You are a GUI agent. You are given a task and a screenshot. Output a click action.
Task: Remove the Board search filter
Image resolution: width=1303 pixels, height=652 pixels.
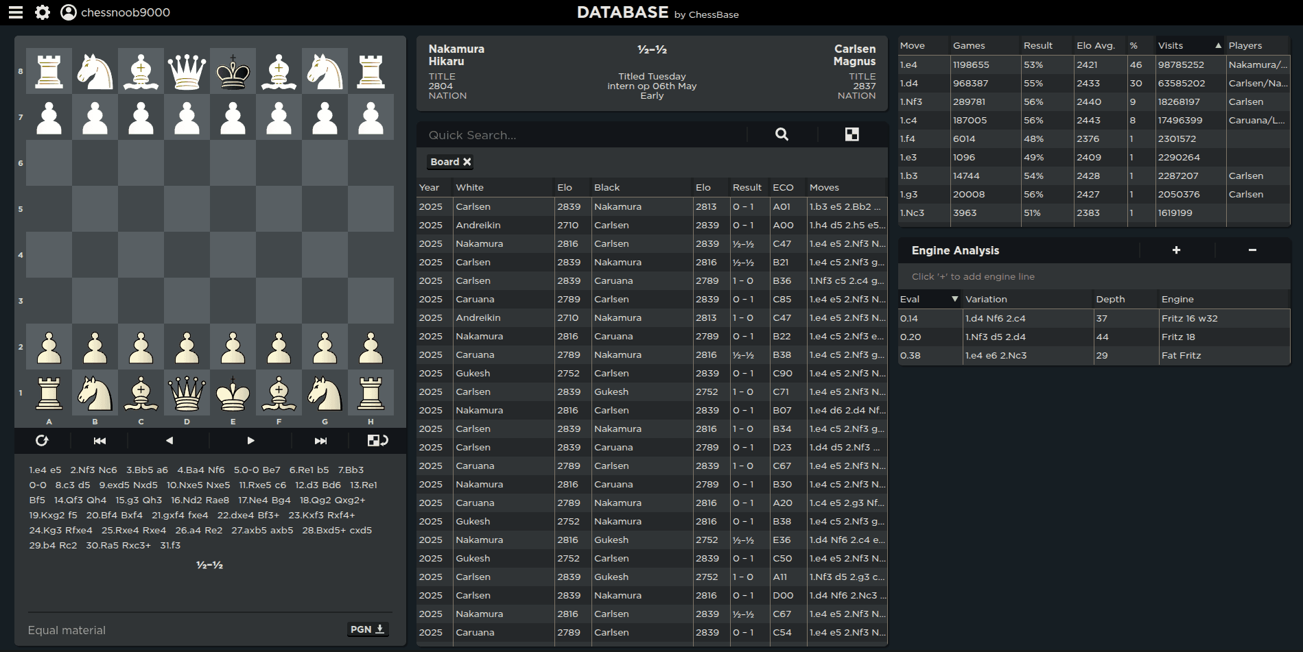point(467,162)
